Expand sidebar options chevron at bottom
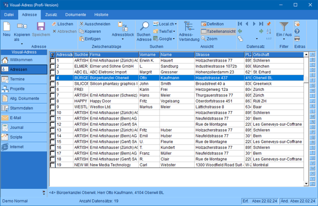The width and height of the screenshot is (318, 206). [x=44, y=193]
